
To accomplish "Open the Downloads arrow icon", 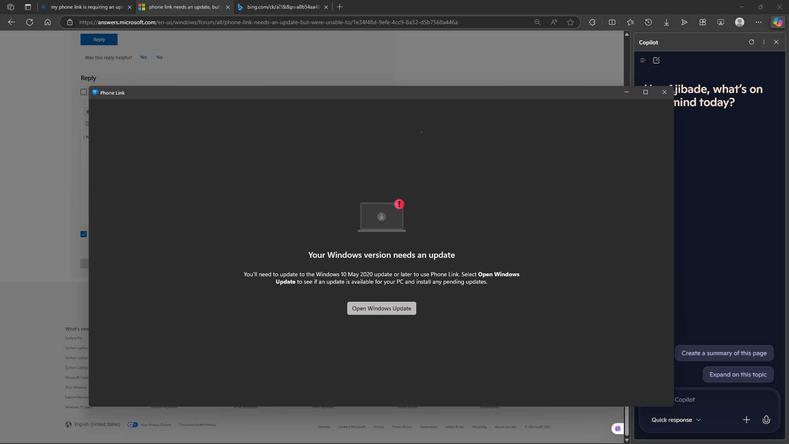I will (x=667, y=22).
